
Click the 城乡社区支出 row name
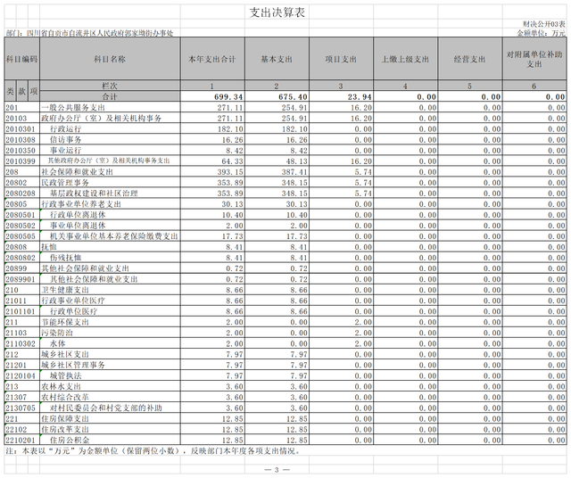pos(65,355)
